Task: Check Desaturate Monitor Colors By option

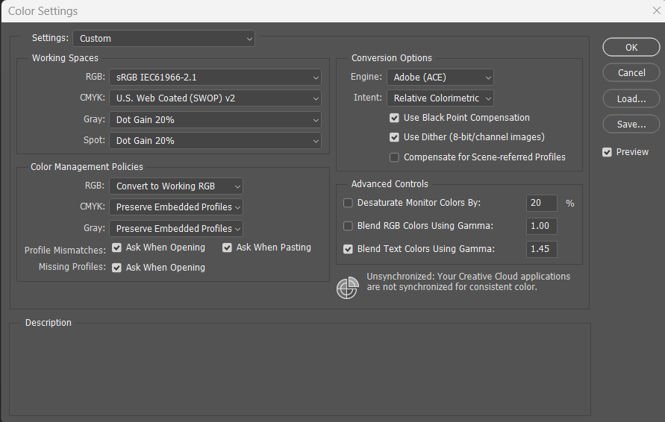Action: click(x=348, y=203)
